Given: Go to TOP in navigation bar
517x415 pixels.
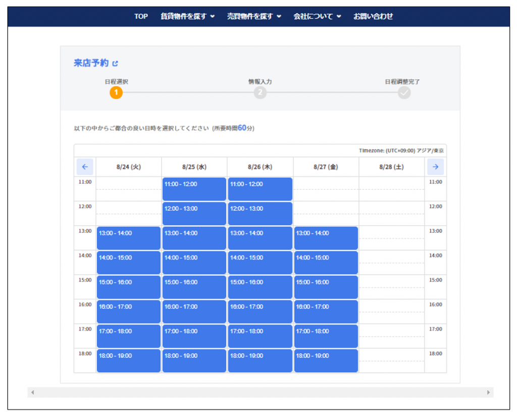Looking at the screenshot, I should coord(141,16).
